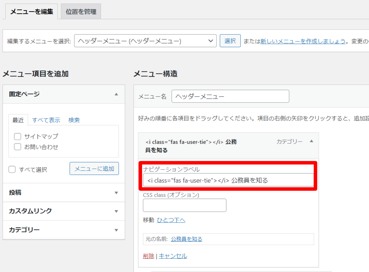Click the ナビゲーションラベル input field
The image size is (369, 272).
tap(228, 180)
